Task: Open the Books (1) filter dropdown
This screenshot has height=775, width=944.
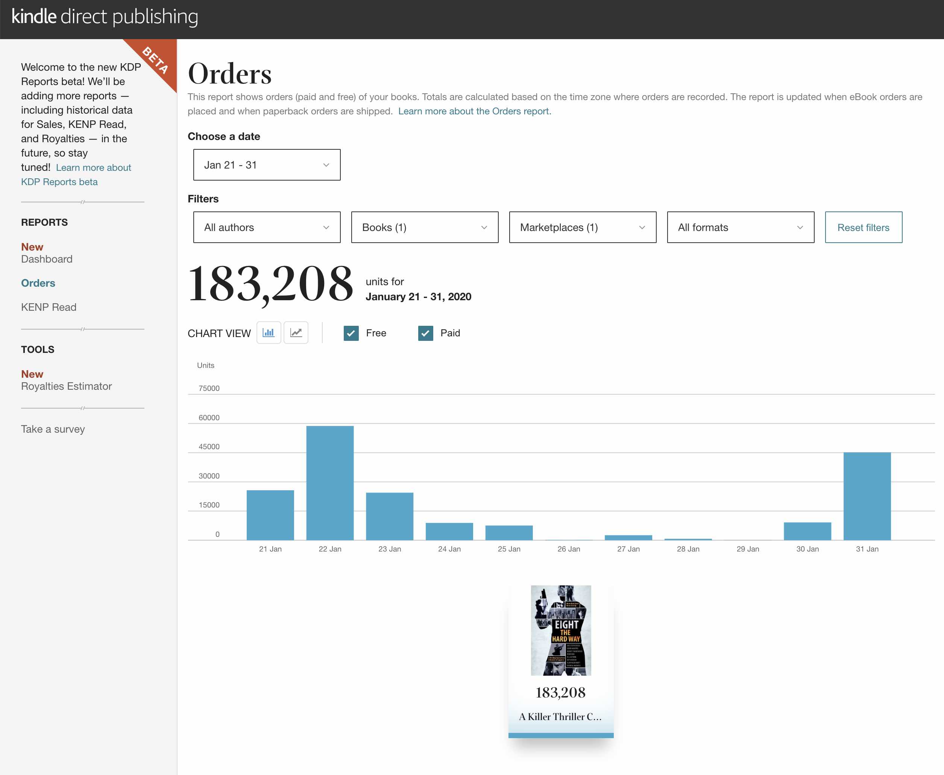Action: (425, 227)
